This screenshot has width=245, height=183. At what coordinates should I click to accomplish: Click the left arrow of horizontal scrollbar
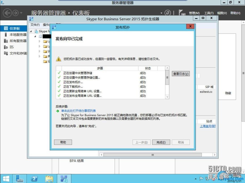(102, 155)
